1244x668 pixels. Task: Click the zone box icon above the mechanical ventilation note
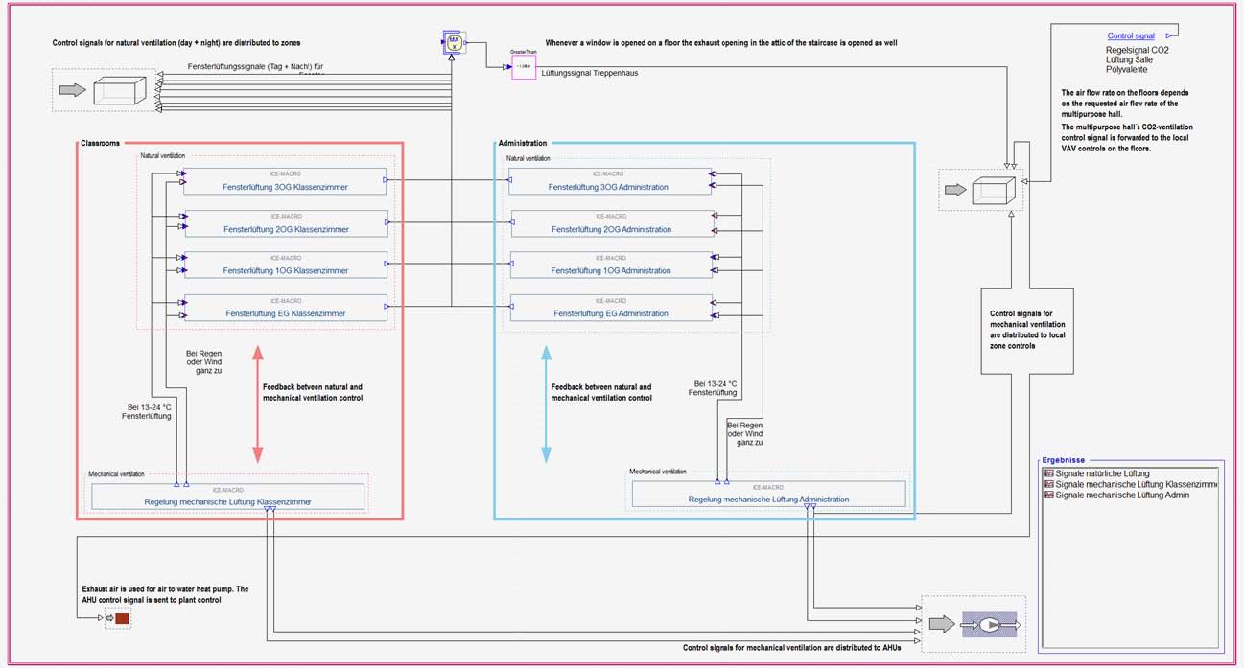pyautogui.click(x=994, y=190)
